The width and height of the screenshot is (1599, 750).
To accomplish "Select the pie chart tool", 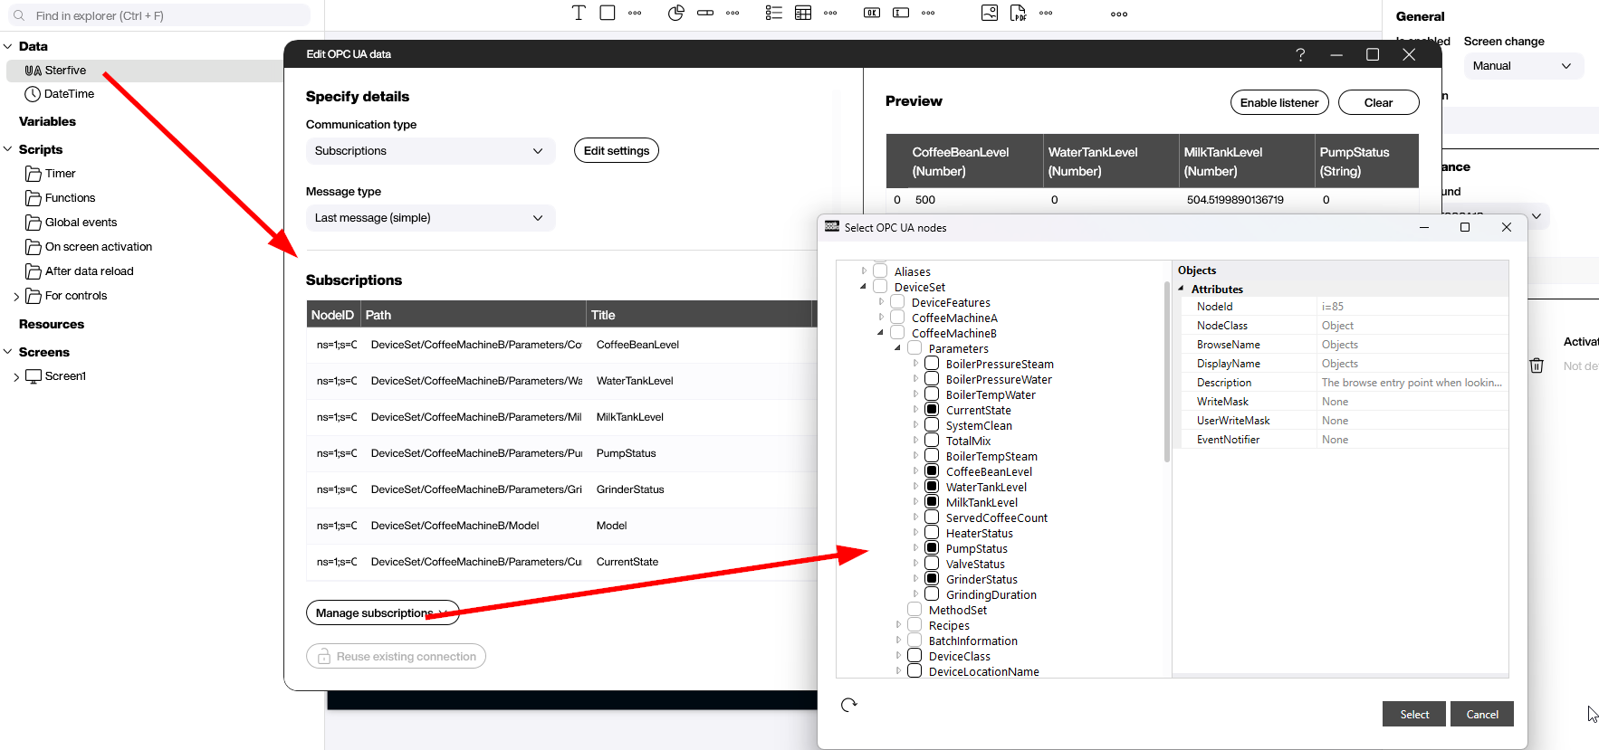I will [675, 13].
